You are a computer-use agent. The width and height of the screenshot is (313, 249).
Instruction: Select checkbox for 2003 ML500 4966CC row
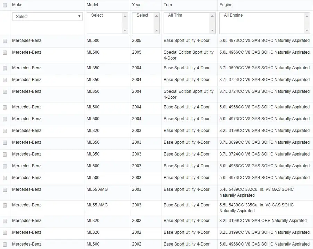[5, 166]
